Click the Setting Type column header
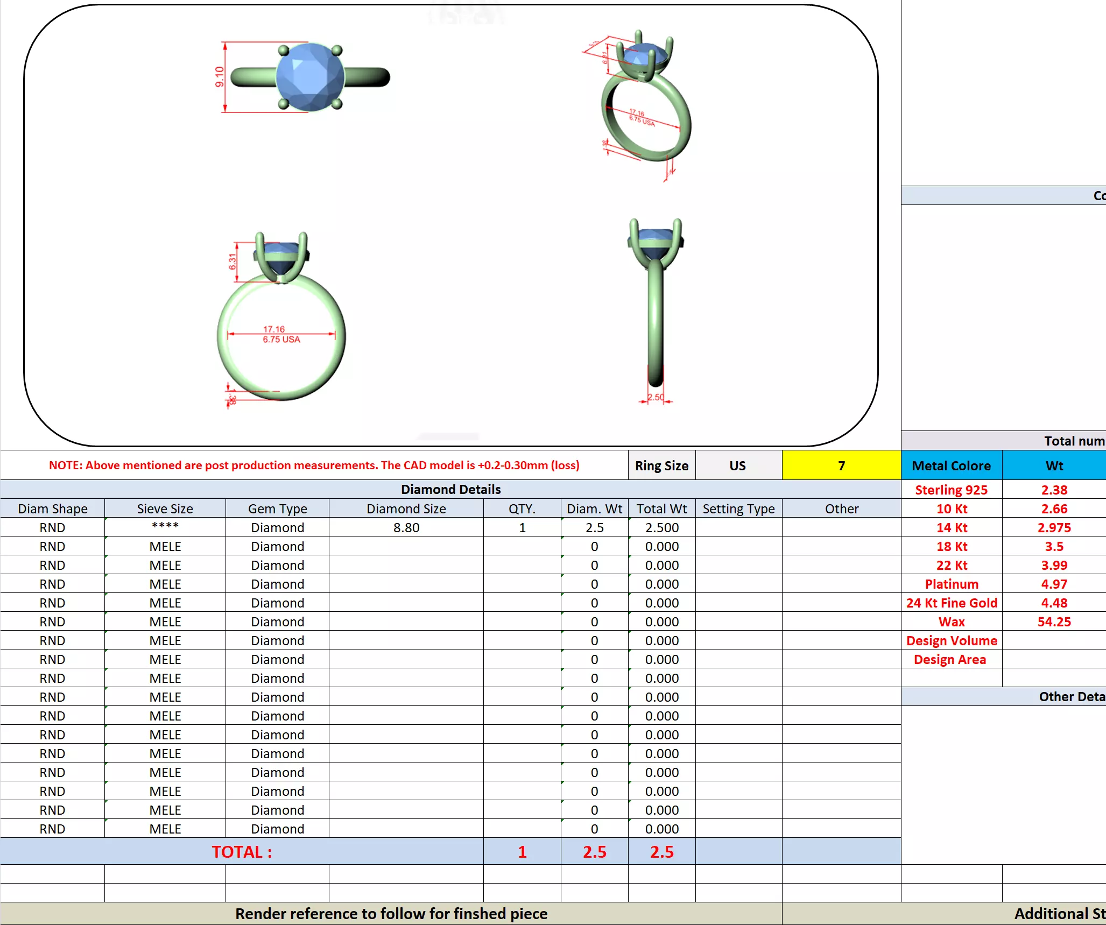The width and height of the screenshot is (1106, 925). 738,509
